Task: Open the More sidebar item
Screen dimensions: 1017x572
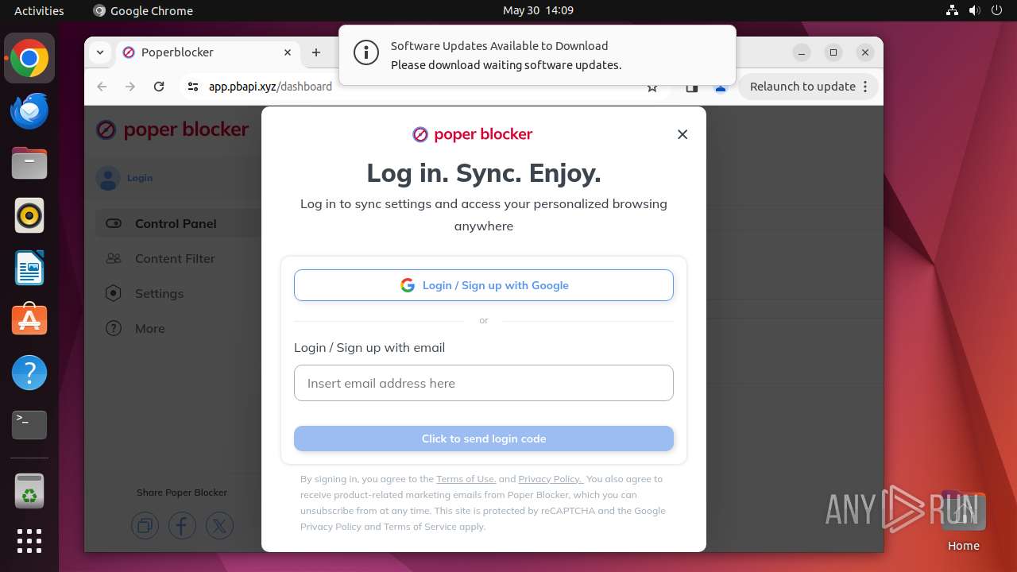Action: 150,328
